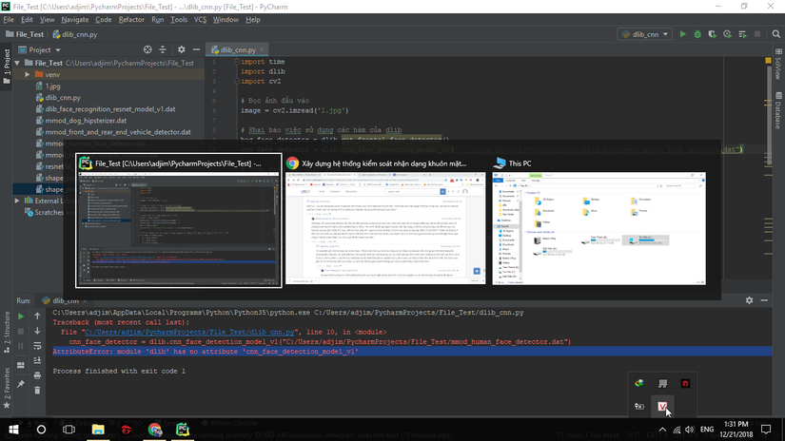Viewport: 785px width, 441px height.
Task: Switch to the dlib_cnn.py editor tab
Action: coord(238,49)
